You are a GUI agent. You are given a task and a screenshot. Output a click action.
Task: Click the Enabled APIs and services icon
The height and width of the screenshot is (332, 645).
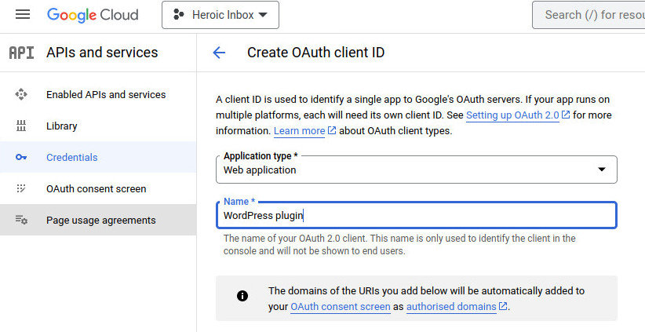tap(21, 94)
